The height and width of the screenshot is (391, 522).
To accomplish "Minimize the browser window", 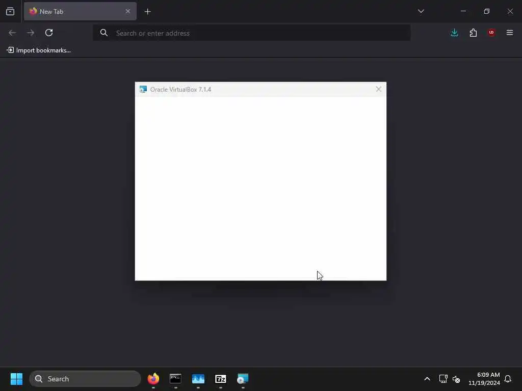I will [x=463, y=11].
